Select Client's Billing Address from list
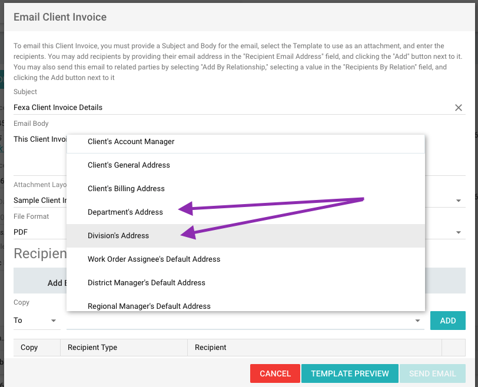 [126, 189]
